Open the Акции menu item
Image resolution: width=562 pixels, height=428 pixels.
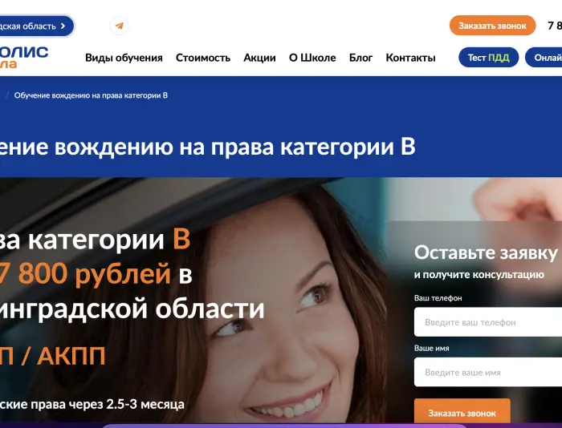click(259, 58)
